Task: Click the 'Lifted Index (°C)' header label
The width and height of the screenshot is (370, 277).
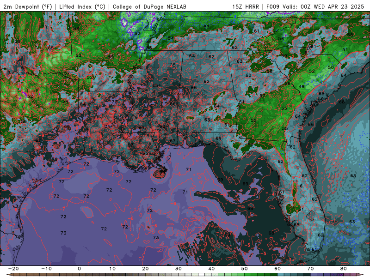Action: 82,6
